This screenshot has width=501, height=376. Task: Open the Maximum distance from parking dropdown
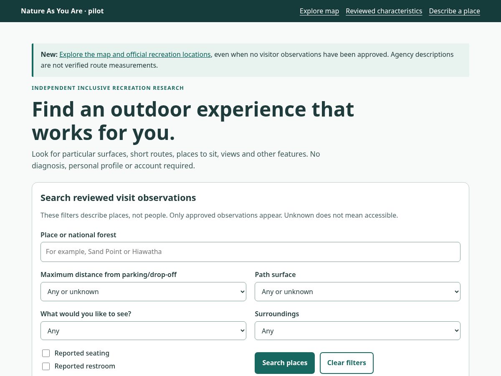point(143,292)
